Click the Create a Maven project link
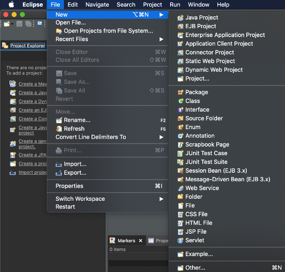285x272 pixels. (x=33, y=84)
